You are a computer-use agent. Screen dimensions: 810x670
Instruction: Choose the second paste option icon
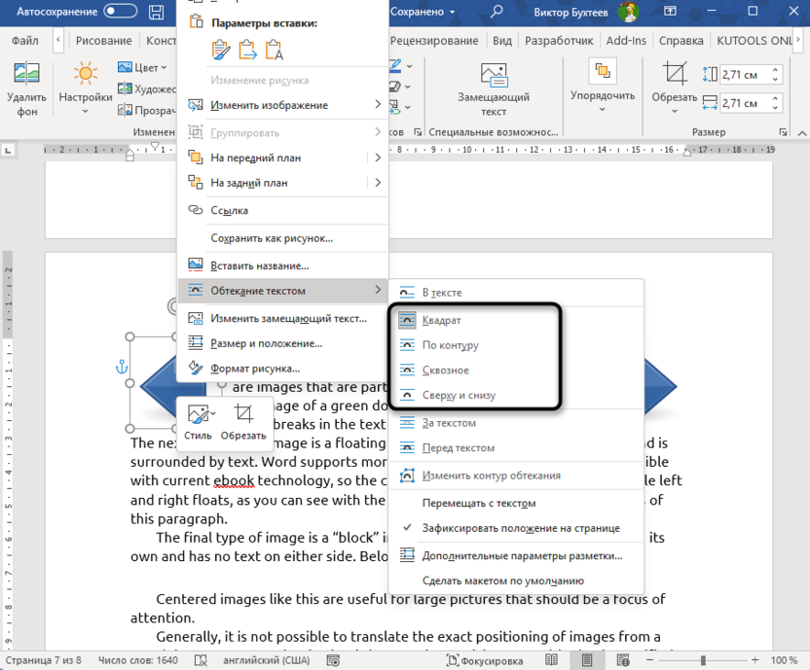[248, 50]
